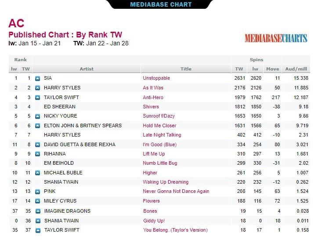Screen dimensions: 318x240
Task: Click the up-arrow icon next to RIHANNA
Action: pos(37,154)
